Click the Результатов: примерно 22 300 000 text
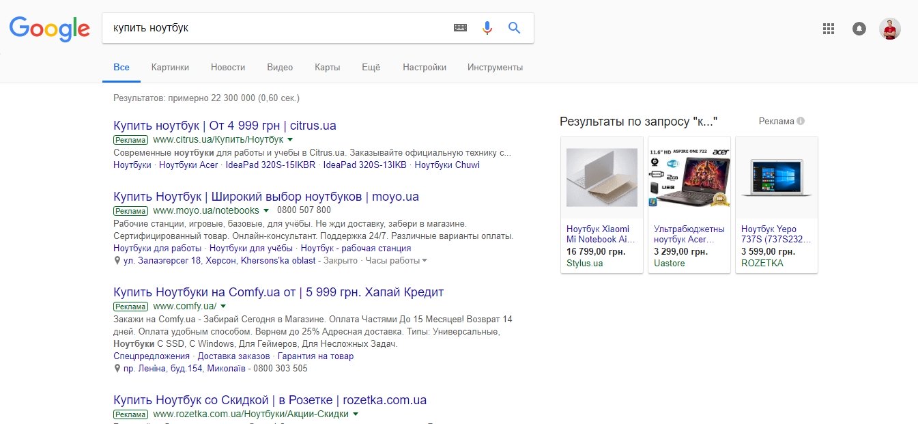This screenshot has width=918, height=424. tap(206, 98)
